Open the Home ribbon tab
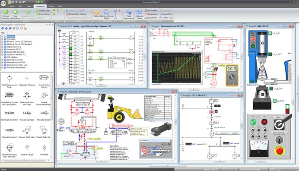The width and height of the screenshot is (299, 171). point(12,6)
